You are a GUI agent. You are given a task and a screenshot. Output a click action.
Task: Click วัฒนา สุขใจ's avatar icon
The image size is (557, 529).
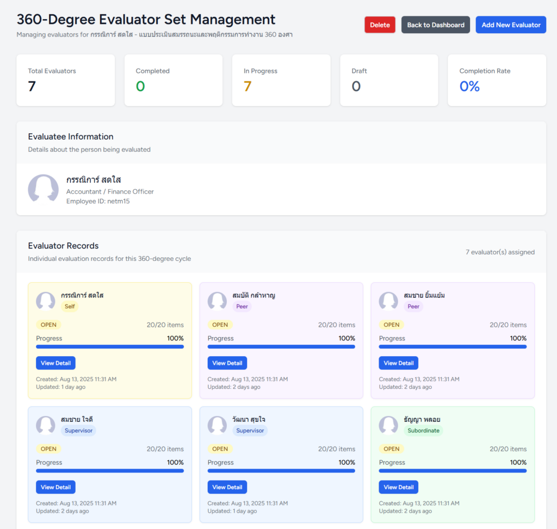(x=217, y=425)
